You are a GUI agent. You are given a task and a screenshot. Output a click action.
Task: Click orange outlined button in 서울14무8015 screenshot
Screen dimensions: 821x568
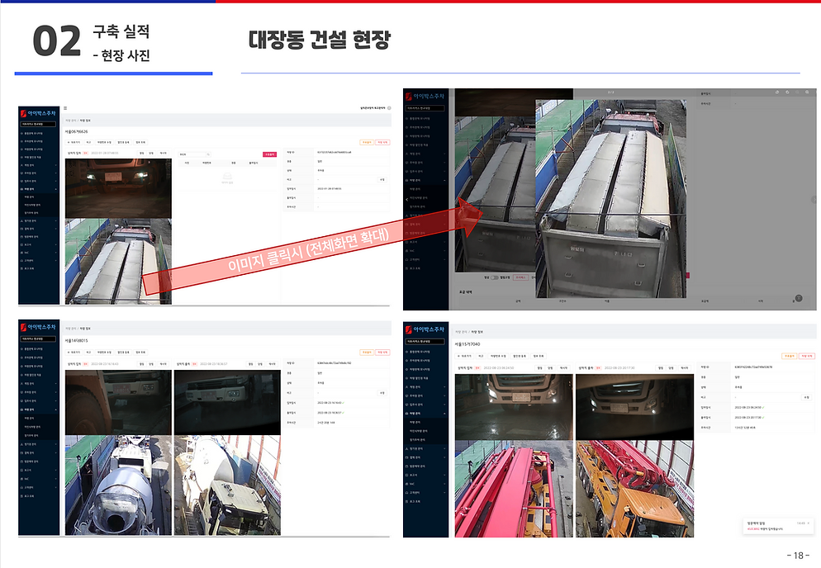click(x=367, y=353)
